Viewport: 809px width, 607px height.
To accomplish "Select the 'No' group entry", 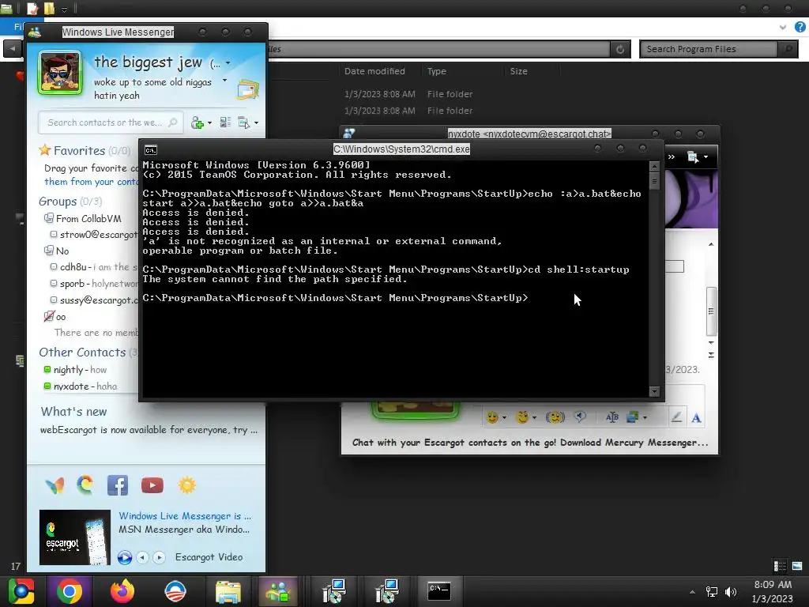I will click(56, 251).
